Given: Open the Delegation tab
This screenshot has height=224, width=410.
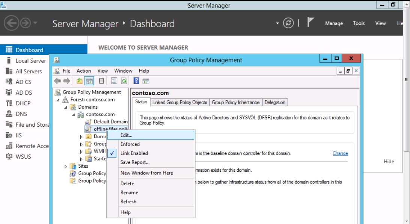Looking at the screenshot, I should [x=275, y=102].
